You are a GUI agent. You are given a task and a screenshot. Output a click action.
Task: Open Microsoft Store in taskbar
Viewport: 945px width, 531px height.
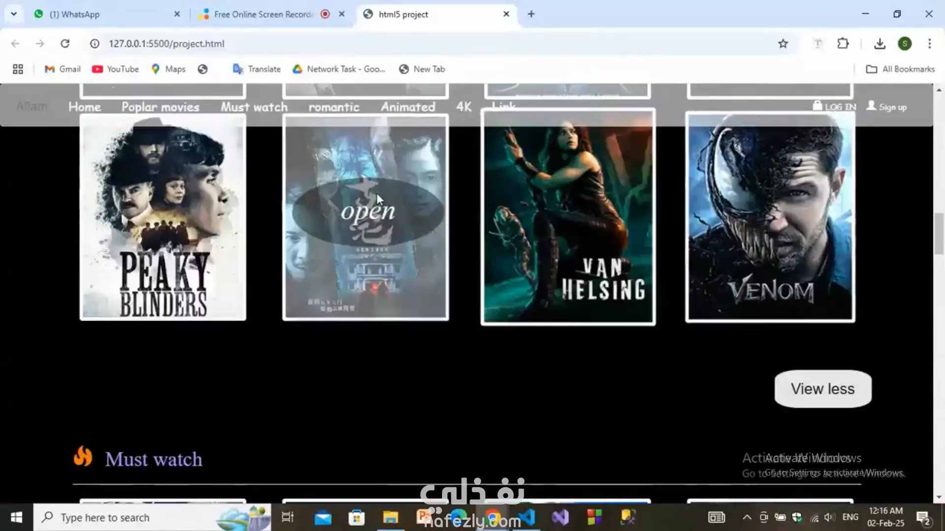[356, 517]
